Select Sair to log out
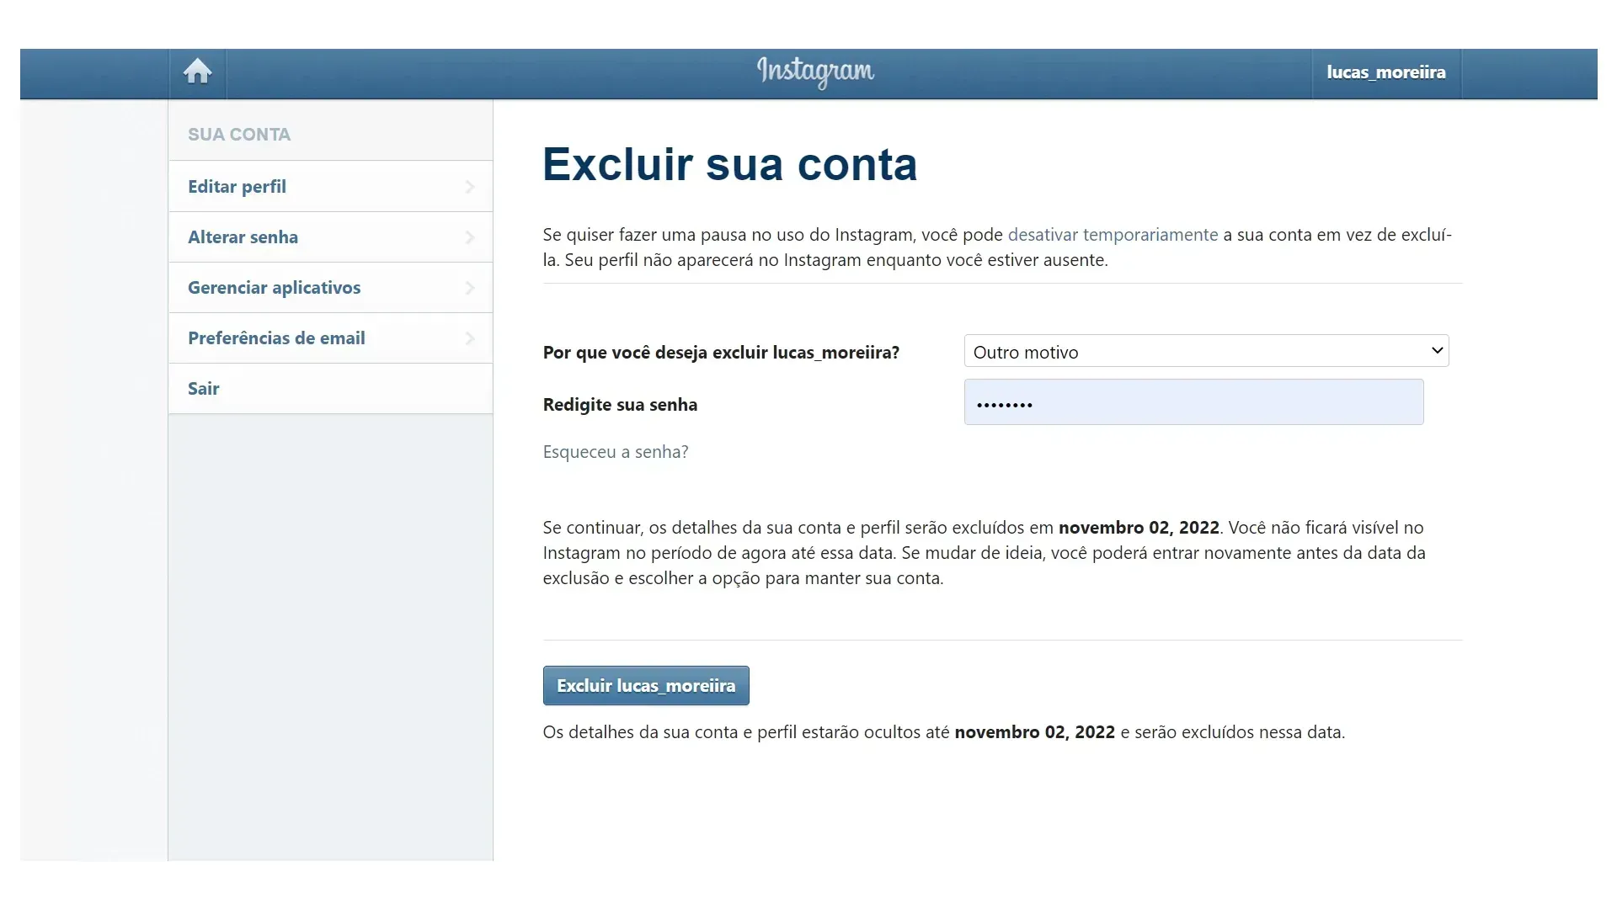The width and height of the screenshot is (1617, 909). coord(330,388)
